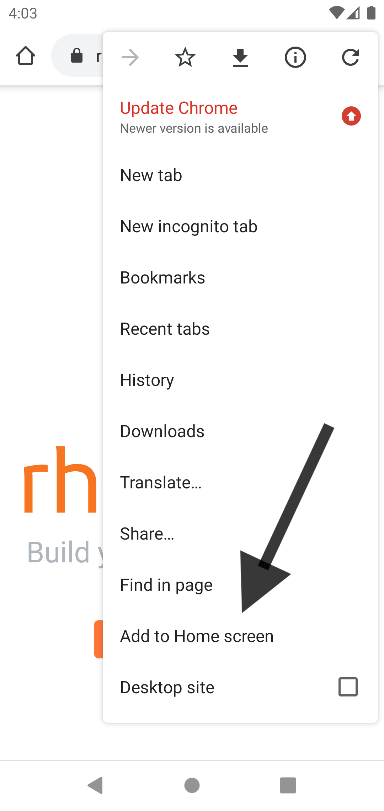Go to the Chrome home page icon
This screenshot has width=384, height=811.
tap(26, 56)
